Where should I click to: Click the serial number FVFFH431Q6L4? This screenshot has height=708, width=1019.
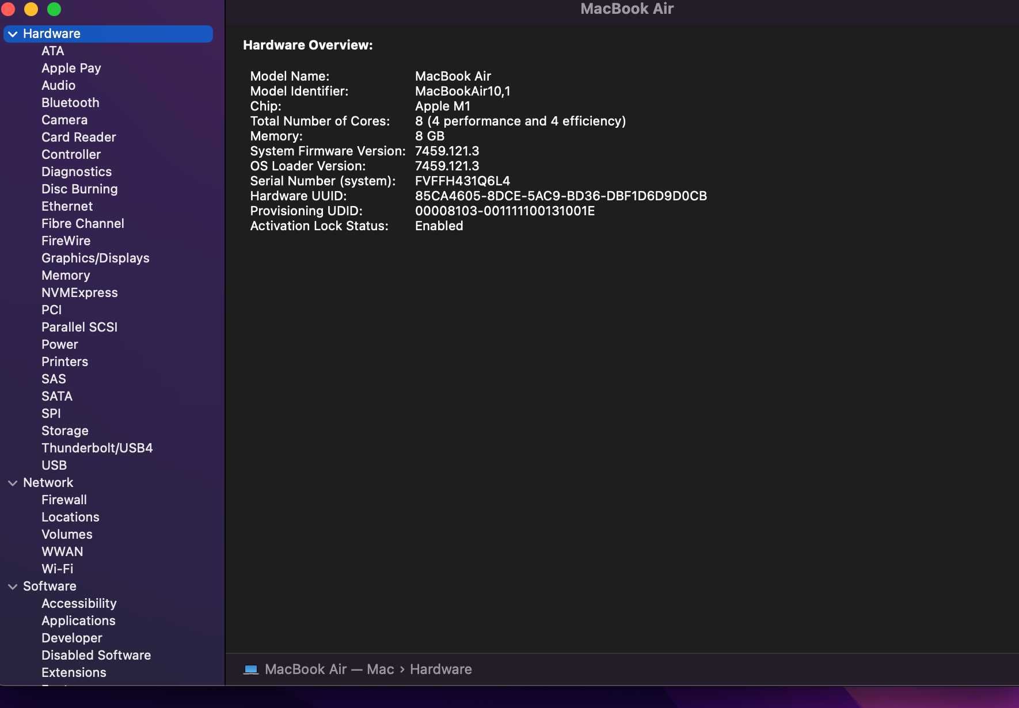coord(462,181)
